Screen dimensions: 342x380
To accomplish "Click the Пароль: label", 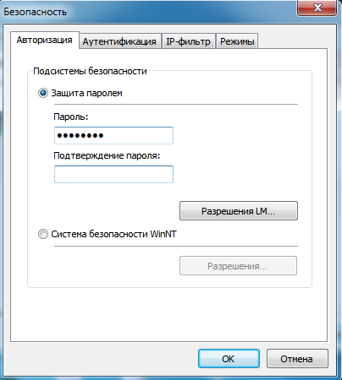I will pos(71,117).
